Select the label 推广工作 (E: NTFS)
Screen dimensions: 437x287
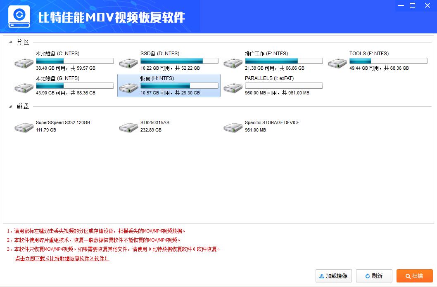[266, 54]
